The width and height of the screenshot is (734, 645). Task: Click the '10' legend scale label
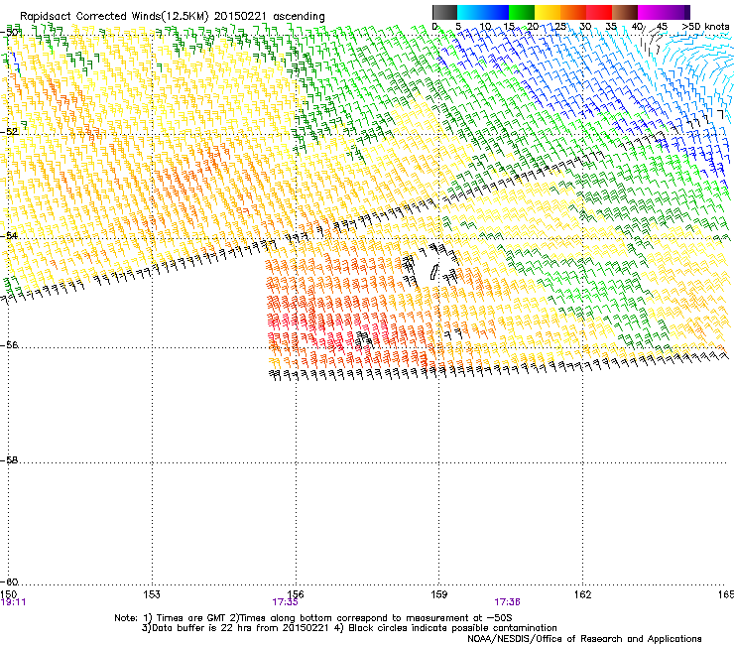(485, 26)
